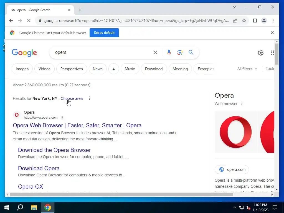Click the Choose area link
284x213 pixels.
[x=72, y=98]
